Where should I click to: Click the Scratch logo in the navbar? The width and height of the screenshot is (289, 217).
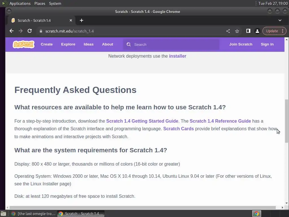tap(24, 44)
